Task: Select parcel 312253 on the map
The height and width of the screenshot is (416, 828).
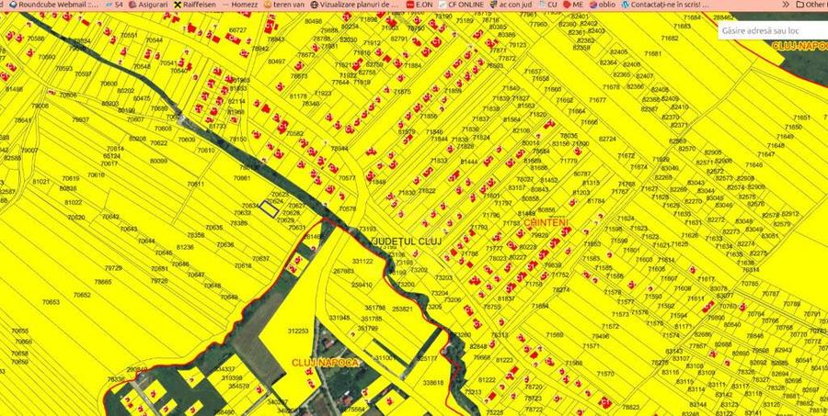Action: [x=297, y=332]
